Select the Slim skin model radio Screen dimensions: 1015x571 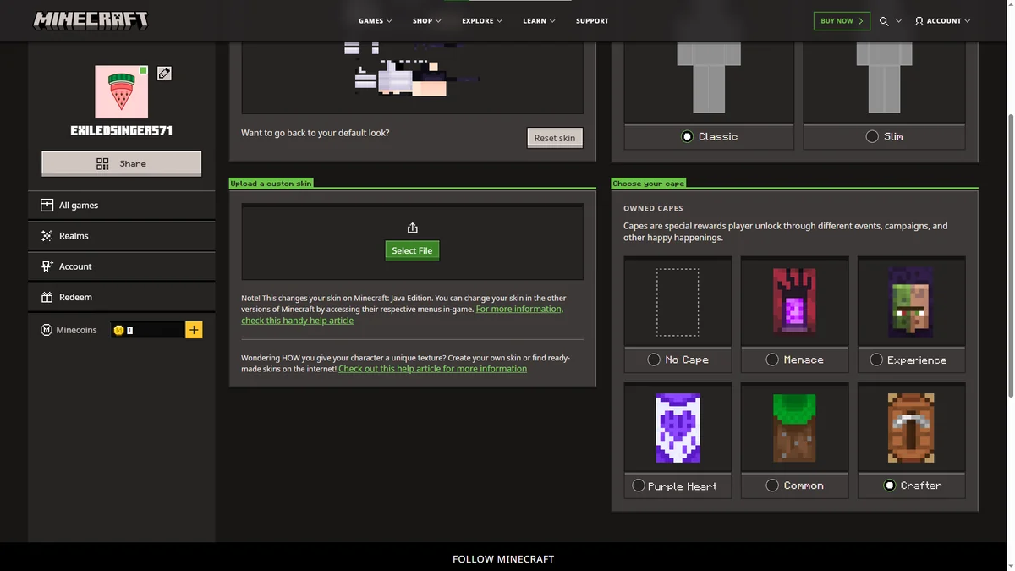tap(872, 136)
